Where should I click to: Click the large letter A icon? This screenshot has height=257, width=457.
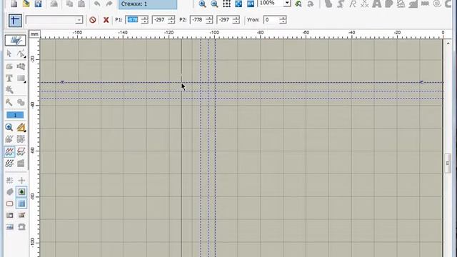[376, 4]
